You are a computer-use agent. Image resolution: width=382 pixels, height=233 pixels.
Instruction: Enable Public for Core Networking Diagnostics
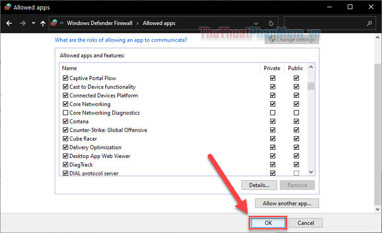[296, 113]
